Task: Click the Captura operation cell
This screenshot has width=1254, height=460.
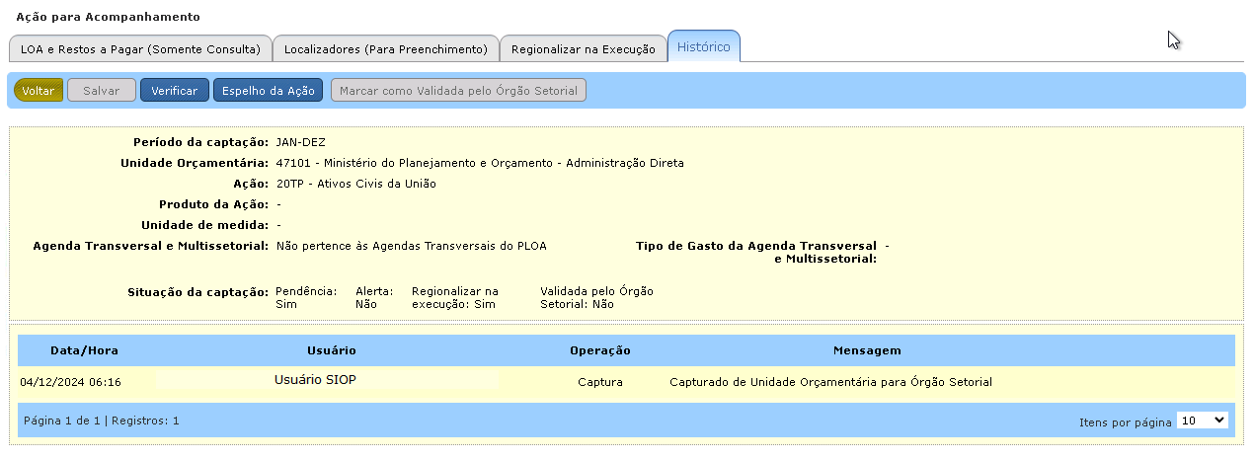Action: (x=599, y=382)
